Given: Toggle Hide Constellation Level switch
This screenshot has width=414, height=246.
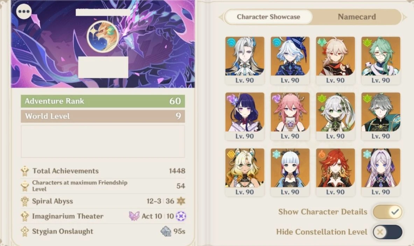Looking at the screenshot, I should click(x=387, y=232).
